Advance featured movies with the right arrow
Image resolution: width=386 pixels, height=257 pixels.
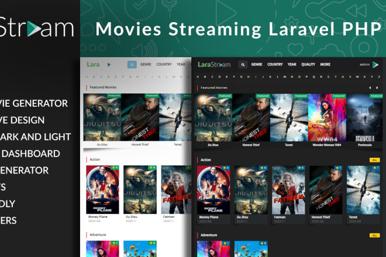(377, 88)
